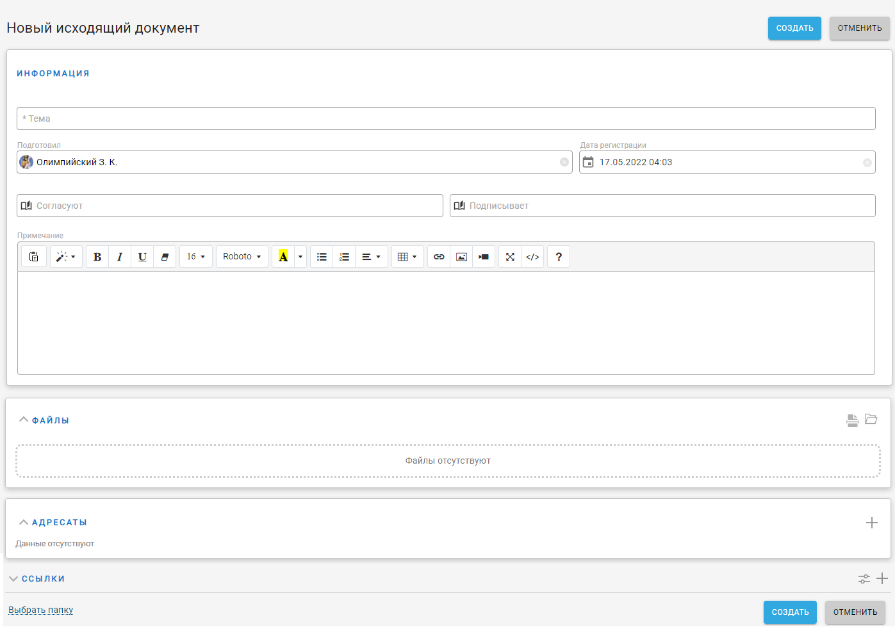Image resolution: width=895 pixels, height=627 pixels.
Task: Click the top Создать button
Action: coord(794,28)
